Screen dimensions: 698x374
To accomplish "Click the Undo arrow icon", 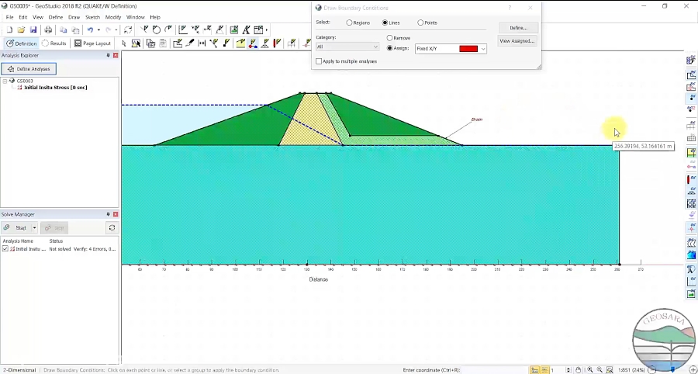I will (90, 30).
